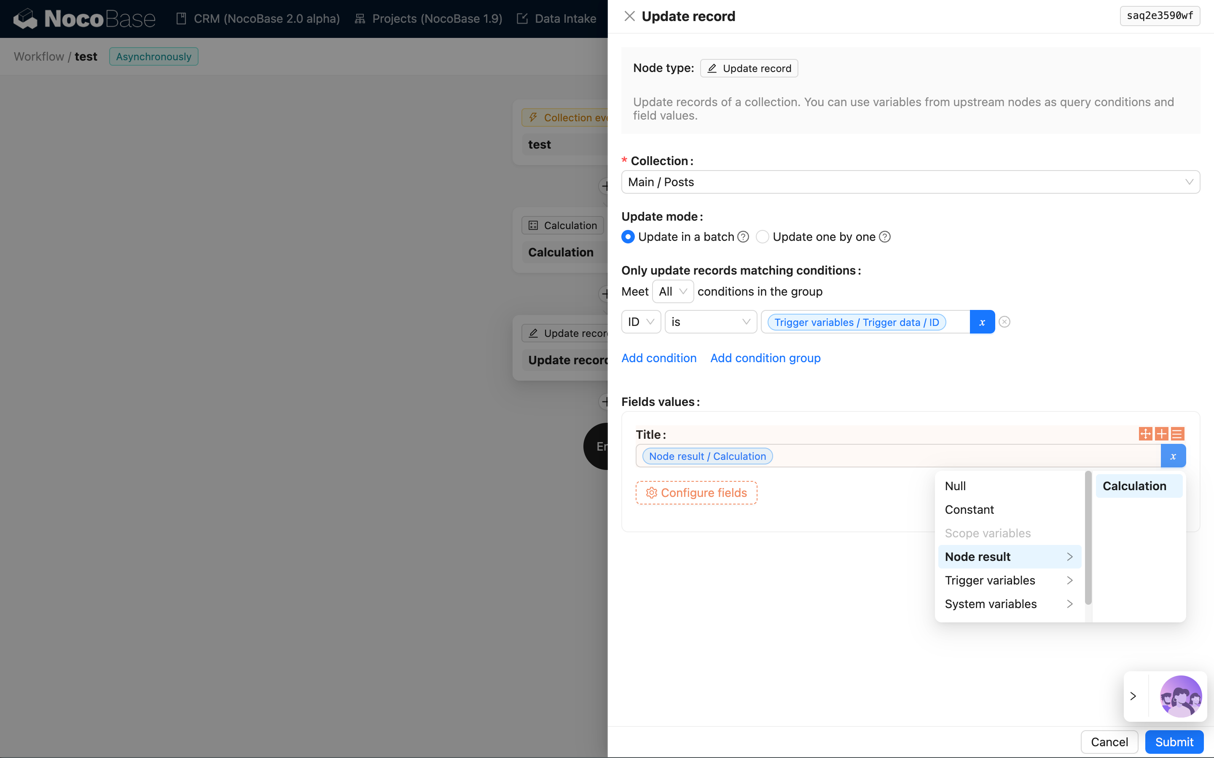
Task: Click the orange list icon above the Title field
Action: pos(1177,433)
